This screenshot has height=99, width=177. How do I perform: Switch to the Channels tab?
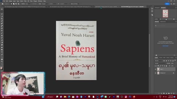pos(161,58)
